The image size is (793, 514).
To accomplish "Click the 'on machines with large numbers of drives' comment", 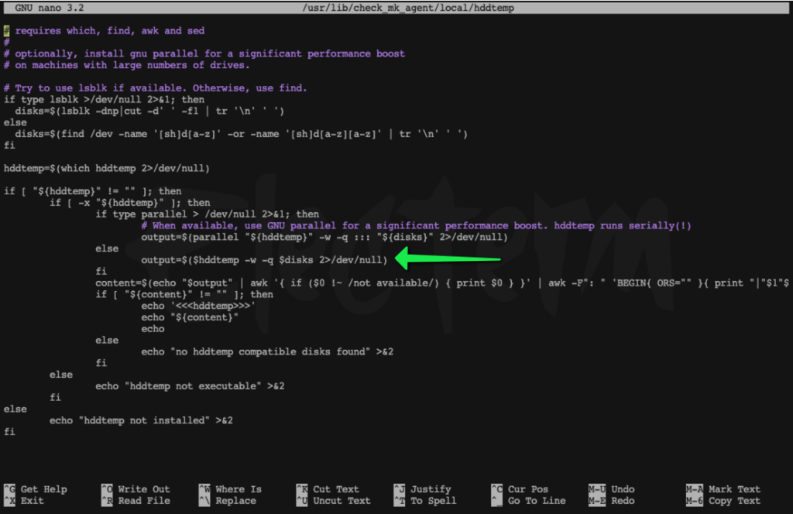I will (126, 65).
